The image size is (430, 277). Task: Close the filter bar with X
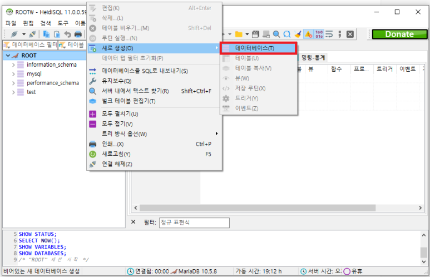pos(134,222)
